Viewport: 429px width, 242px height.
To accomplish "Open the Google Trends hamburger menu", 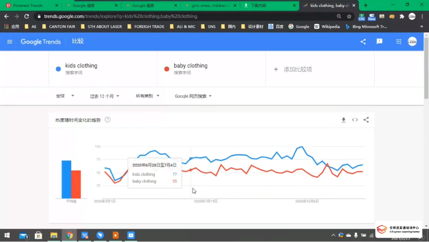I will pos(10,42).
